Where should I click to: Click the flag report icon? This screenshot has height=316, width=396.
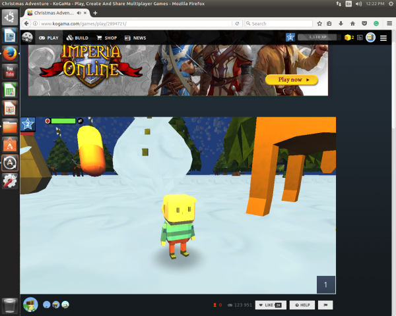pyautogui.click(x=327, y=305)
